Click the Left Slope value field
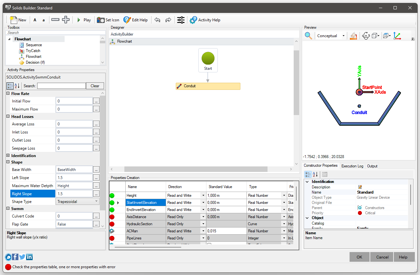The width and height of the screenshot is (420, 275). 74,178
